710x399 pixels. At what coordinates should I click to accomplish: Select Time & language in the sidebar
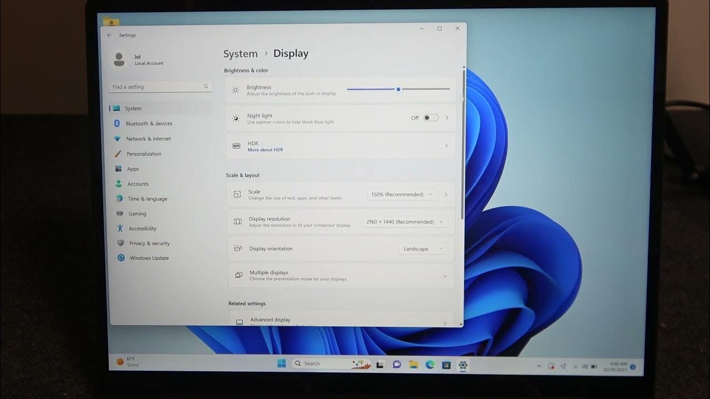pos(147,199)
